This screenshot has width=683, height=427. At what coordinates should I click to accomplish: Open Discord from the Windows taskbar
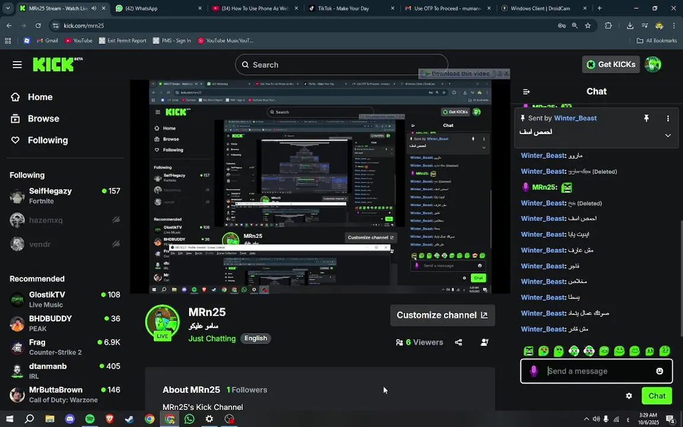70,419
